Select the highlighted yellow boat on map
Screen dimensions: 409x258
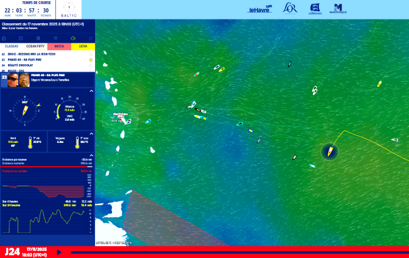tap(329, 151)
